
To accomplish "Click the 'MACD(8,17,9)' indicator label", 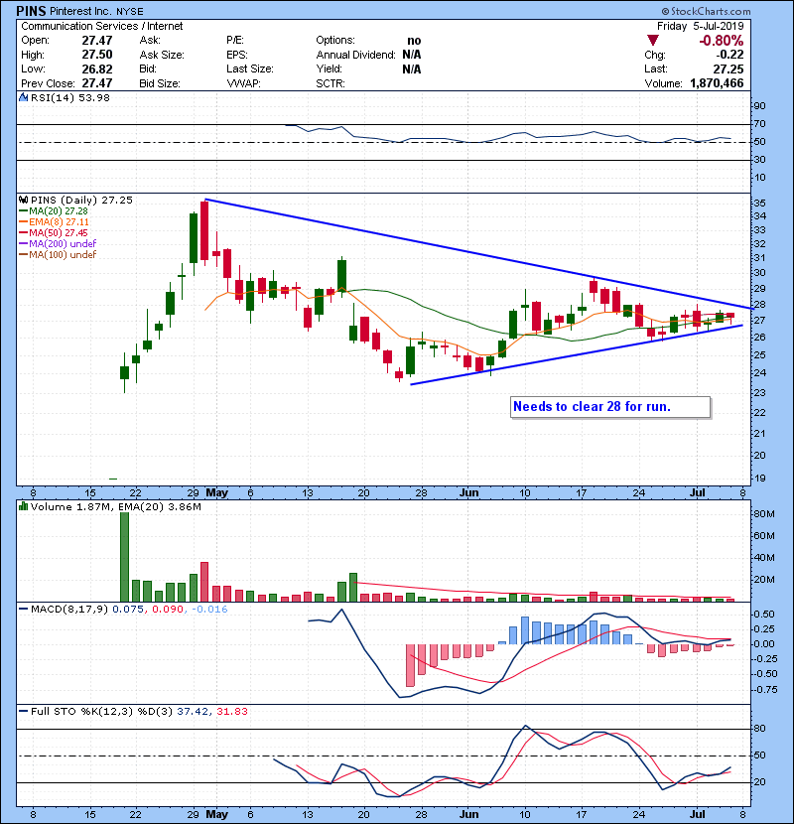I will tap(69, 610).
